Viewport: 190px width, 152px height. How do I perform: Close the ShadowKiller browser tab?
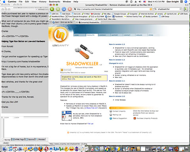[77, 23]
